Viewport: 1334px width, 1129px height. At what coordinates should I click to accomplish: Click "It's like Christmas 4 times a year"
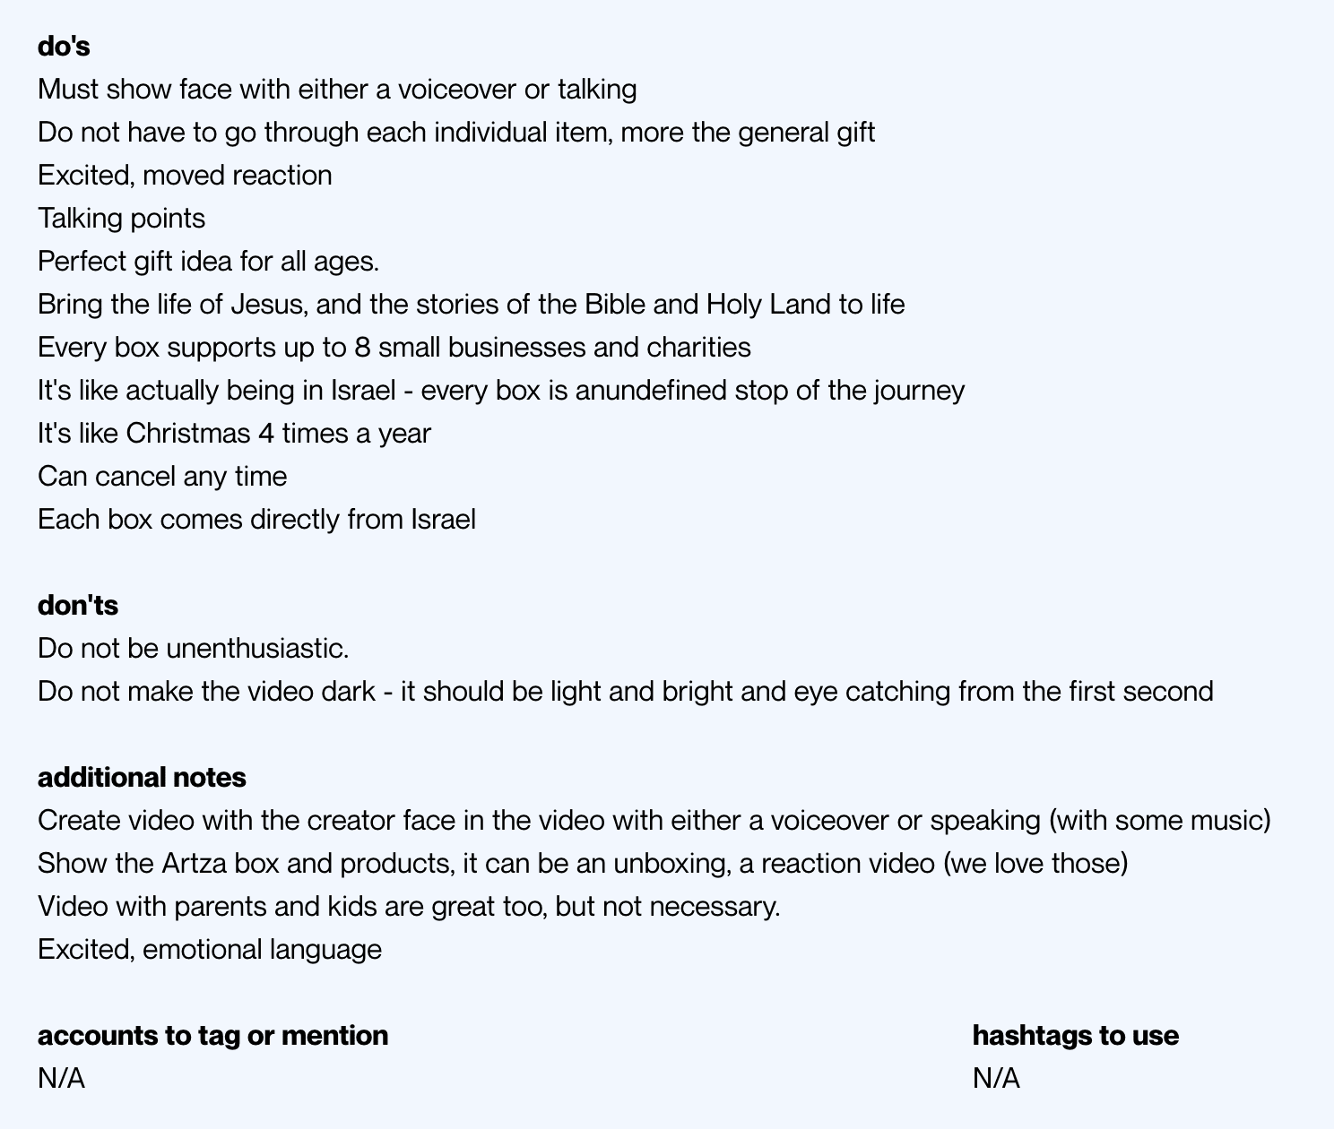pyautogui.click(x=234, y=434)
